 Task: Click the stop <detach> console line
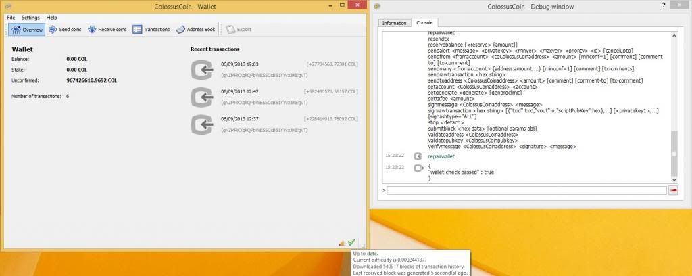(446, 122)
